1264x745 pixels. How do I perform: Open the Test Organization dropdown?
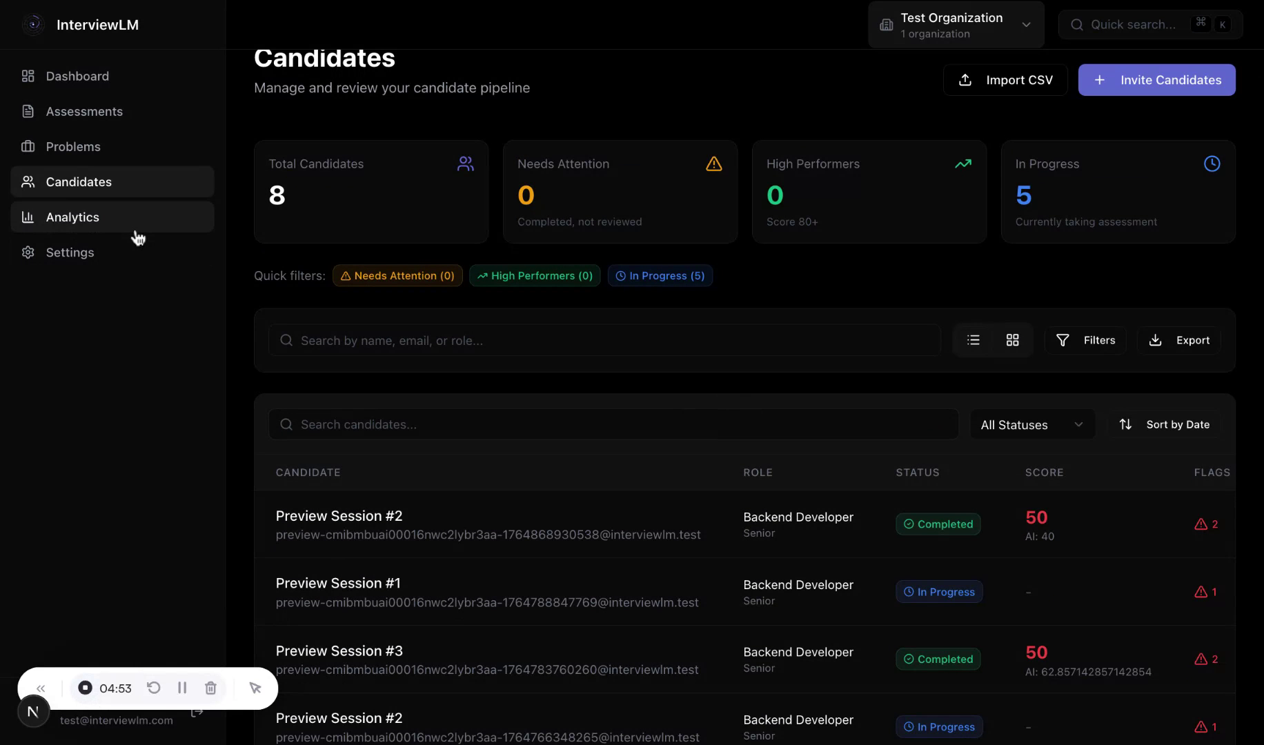point(956,24)
